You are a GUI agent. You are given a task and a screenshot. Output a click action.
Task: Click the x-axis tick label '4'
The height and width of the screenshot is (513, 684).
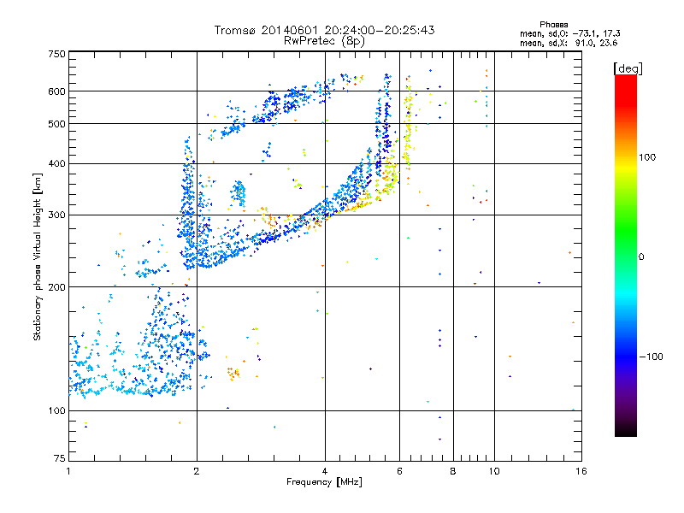(x=325, y=471)
